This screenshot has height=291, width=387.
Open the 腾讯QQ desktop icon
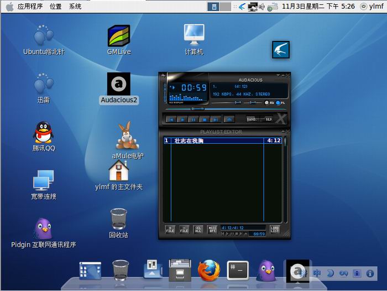[x=44, y=136]
